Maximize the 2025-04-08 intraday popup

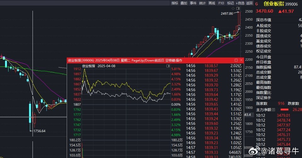tap(236, 60)
